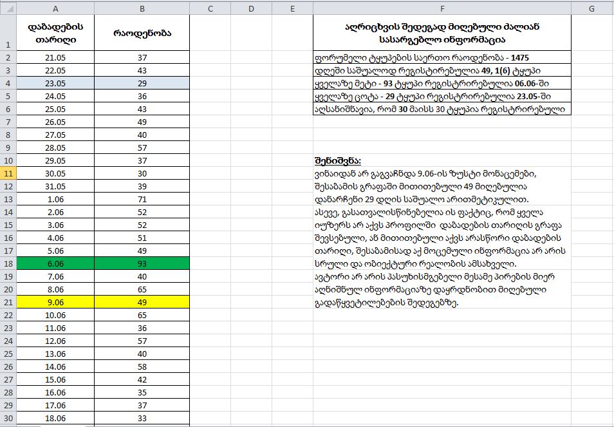Click count cell 39 in row 12
614x427 pixels.
(x=142, y=186)
